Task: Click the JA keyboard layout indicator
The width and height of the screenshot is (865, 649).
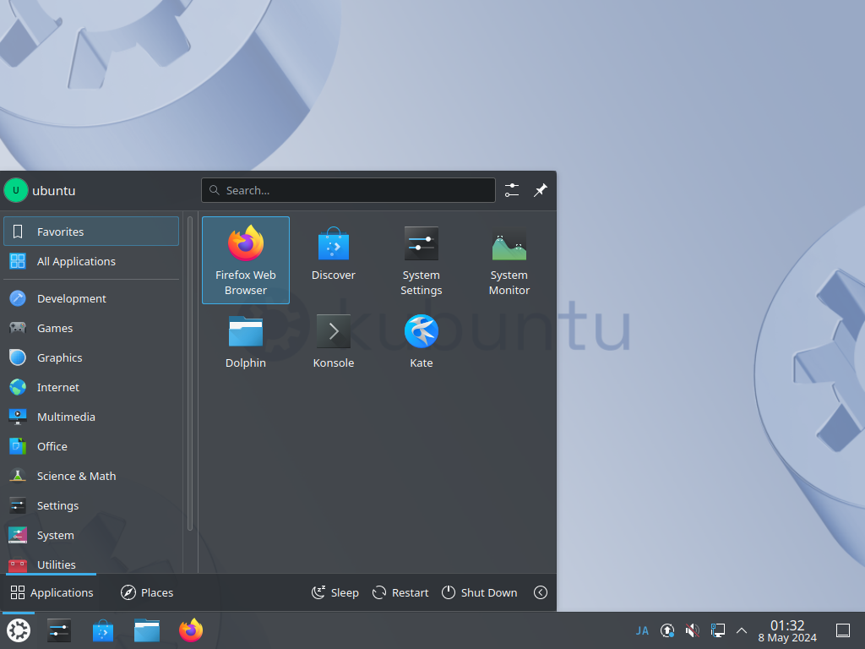Action: [x=642, y=630]
